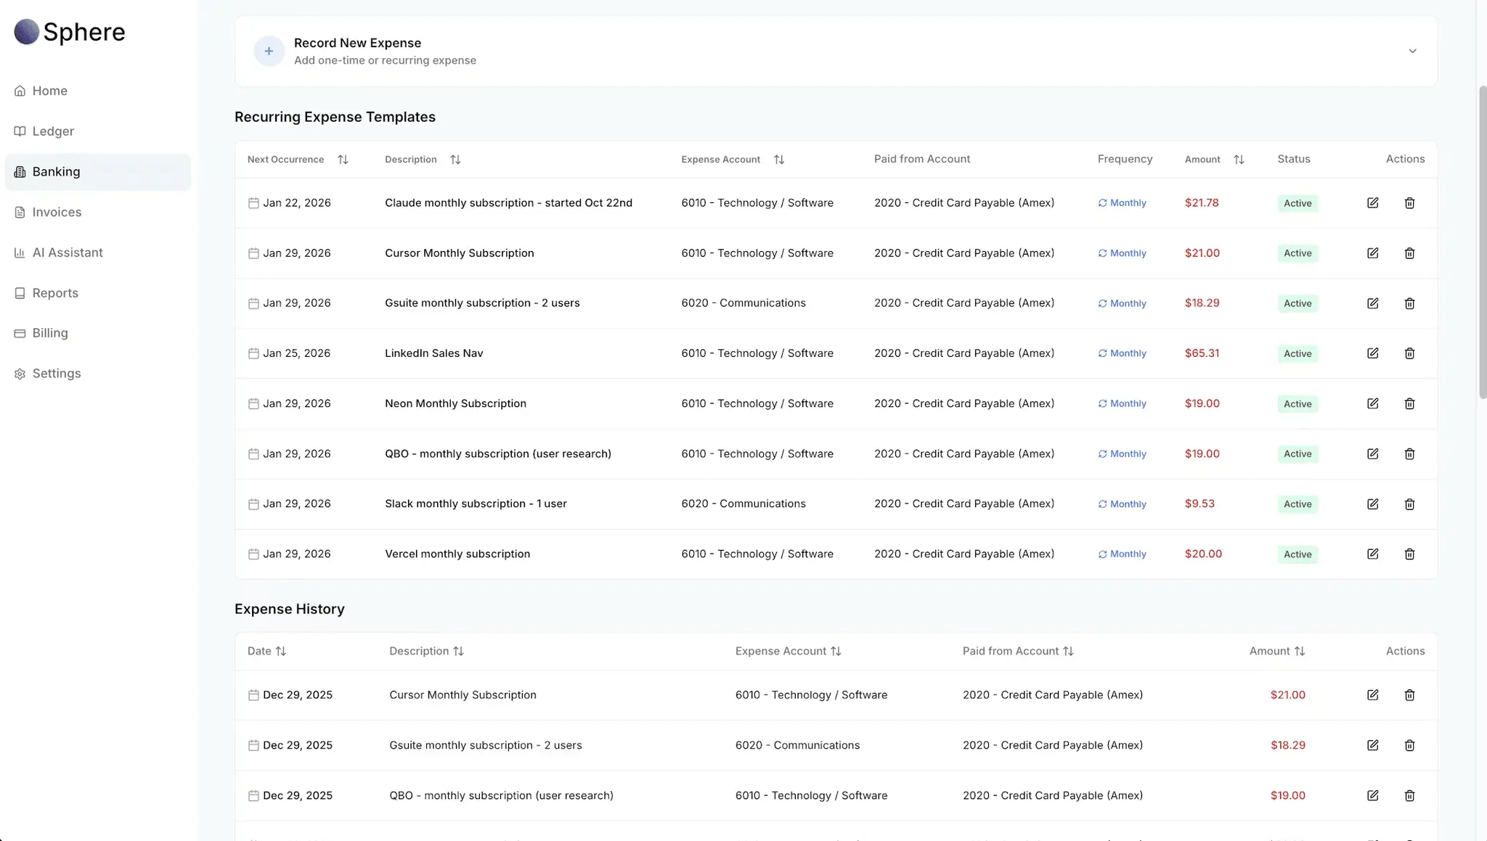Click the $9.53 Slack amount
The width and height of the screenshot is (1487, 841).
pyautogui.click(x=1199, y=504)
